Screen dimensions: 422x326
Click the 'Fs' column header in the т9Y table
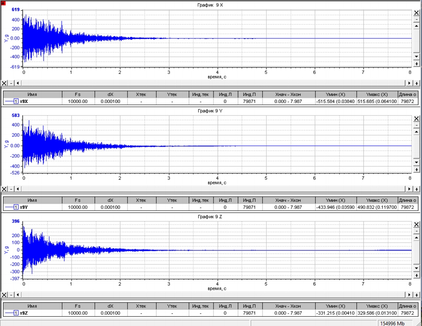78,200
